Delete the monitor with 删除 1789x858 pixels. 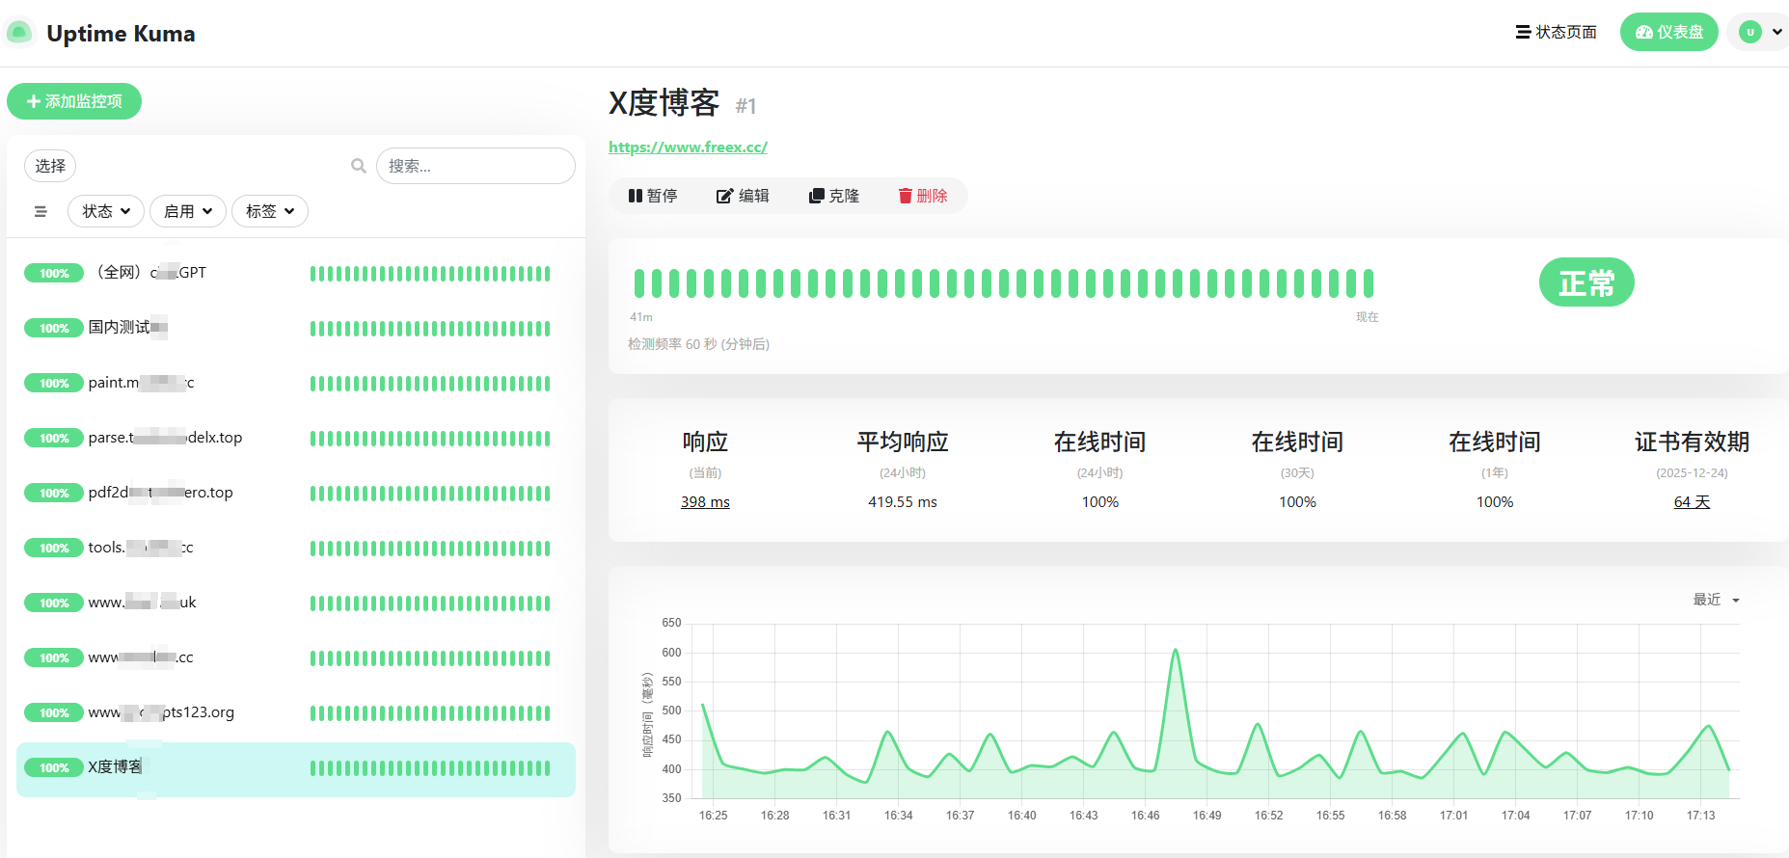coord(923,196)
